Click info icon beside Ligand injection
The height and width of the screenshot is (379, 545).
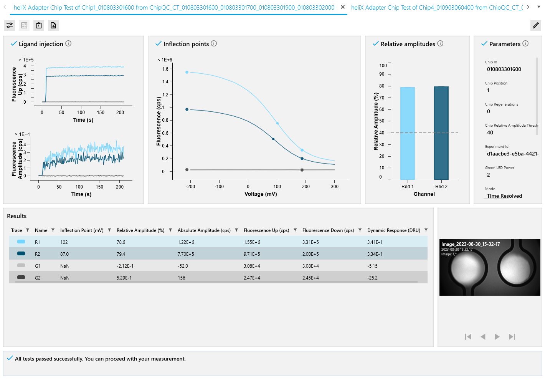(x=68, y=43)
